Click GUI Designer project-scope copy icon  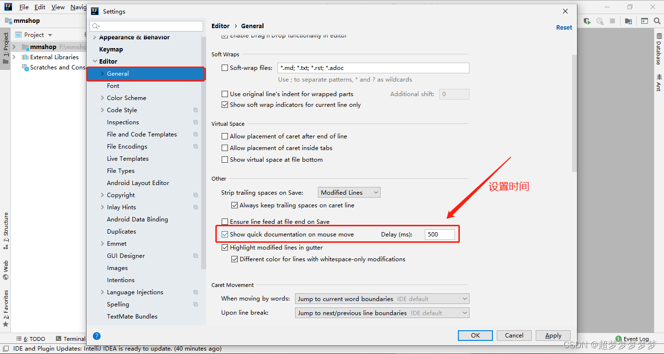(196, 256)
